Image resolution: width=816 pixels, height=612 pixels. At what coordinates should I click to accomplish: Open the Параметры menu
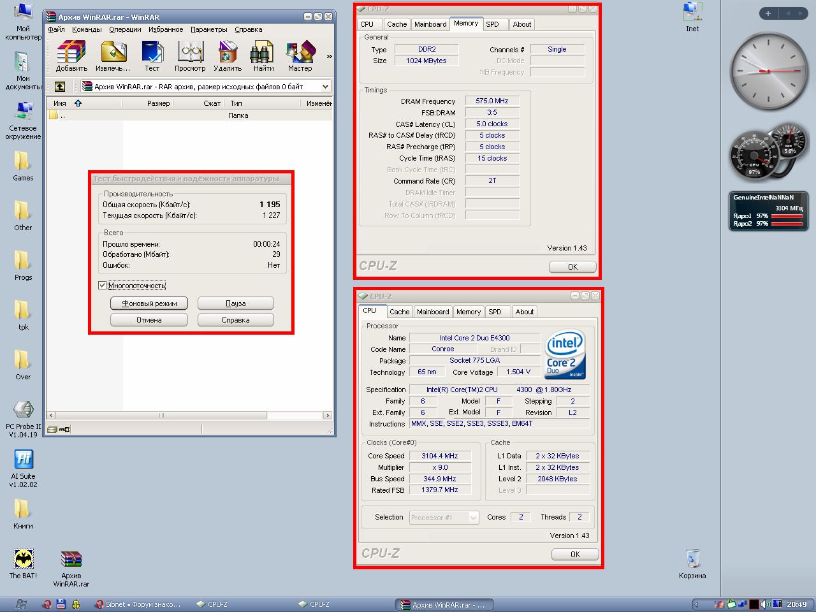click(209, 29)
